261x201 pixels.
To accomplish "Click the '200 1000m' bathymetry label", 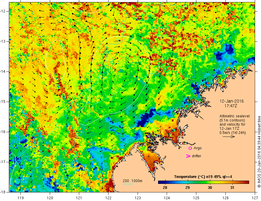I will click(133, 181).
